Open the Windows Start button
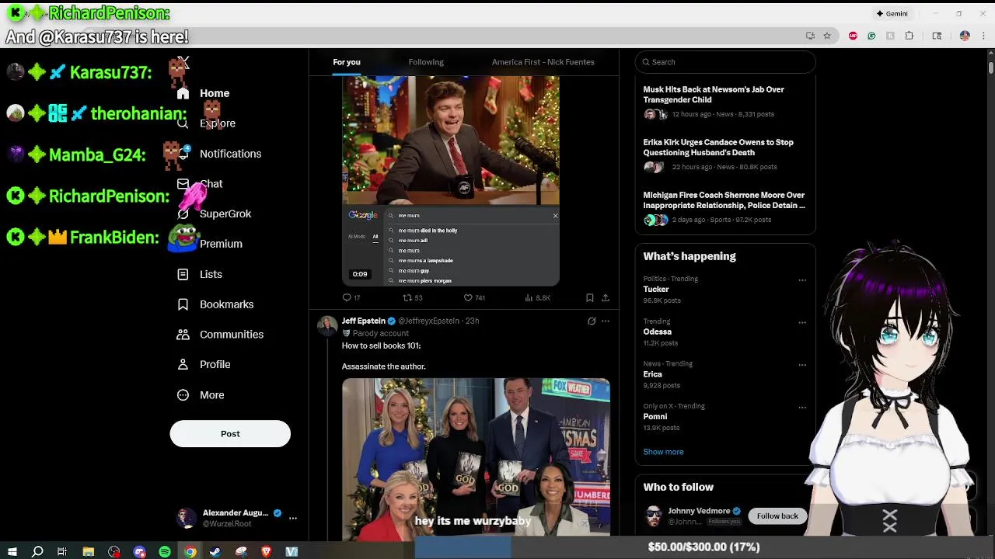The image size is (995, 559). tap(12, 551)
